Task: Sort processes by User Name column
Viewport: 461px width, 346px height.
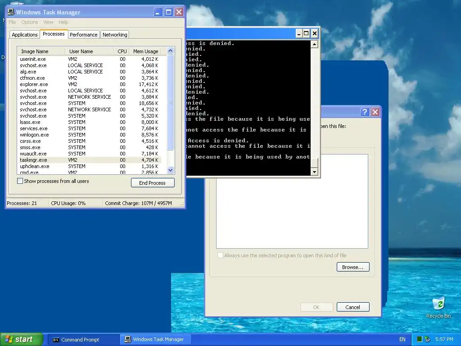Action: pyautogui.click(x=89, y=51)
